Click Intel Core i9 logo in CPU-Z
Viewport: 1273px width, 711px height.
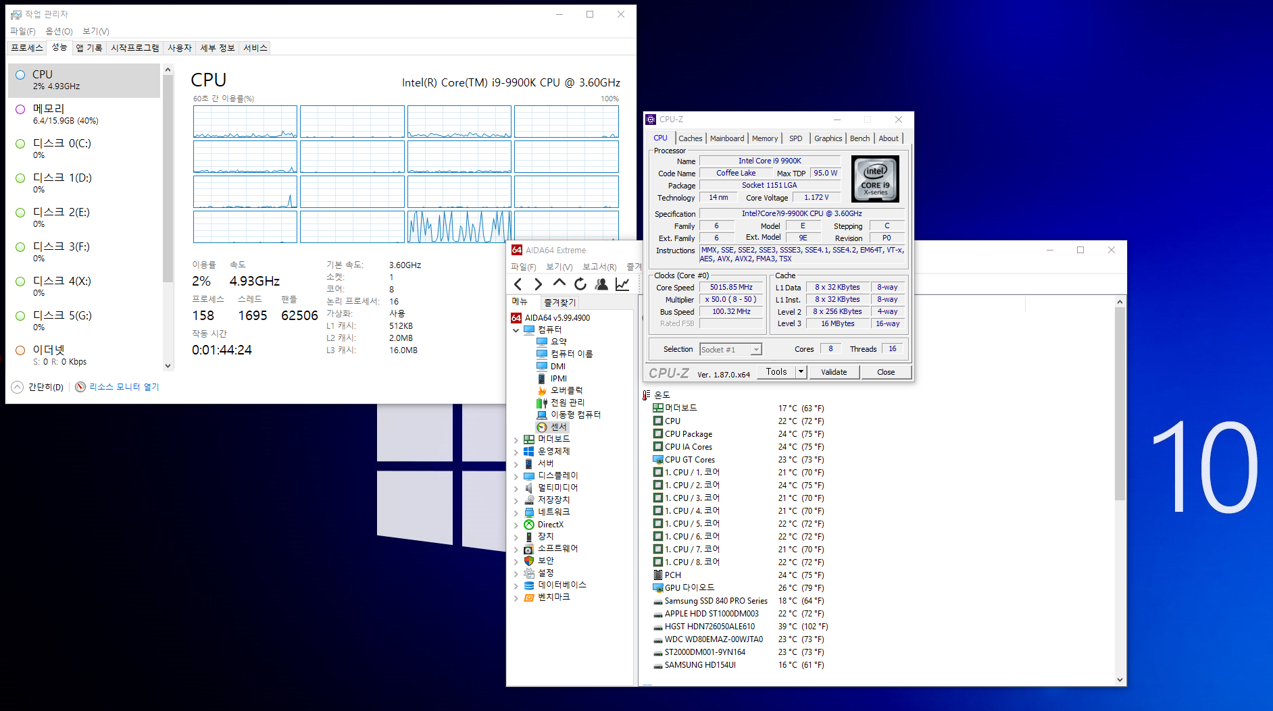coord(875,179)
